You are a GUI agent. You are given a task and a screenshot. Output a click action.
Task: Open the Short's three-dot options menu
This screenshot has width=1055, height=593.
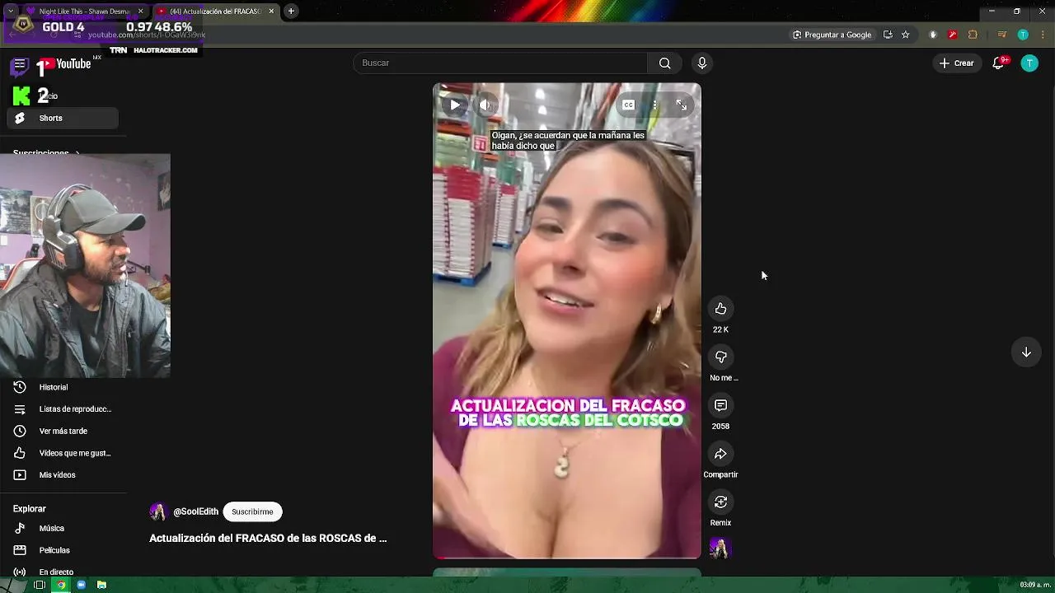click(x=654, y=105)
